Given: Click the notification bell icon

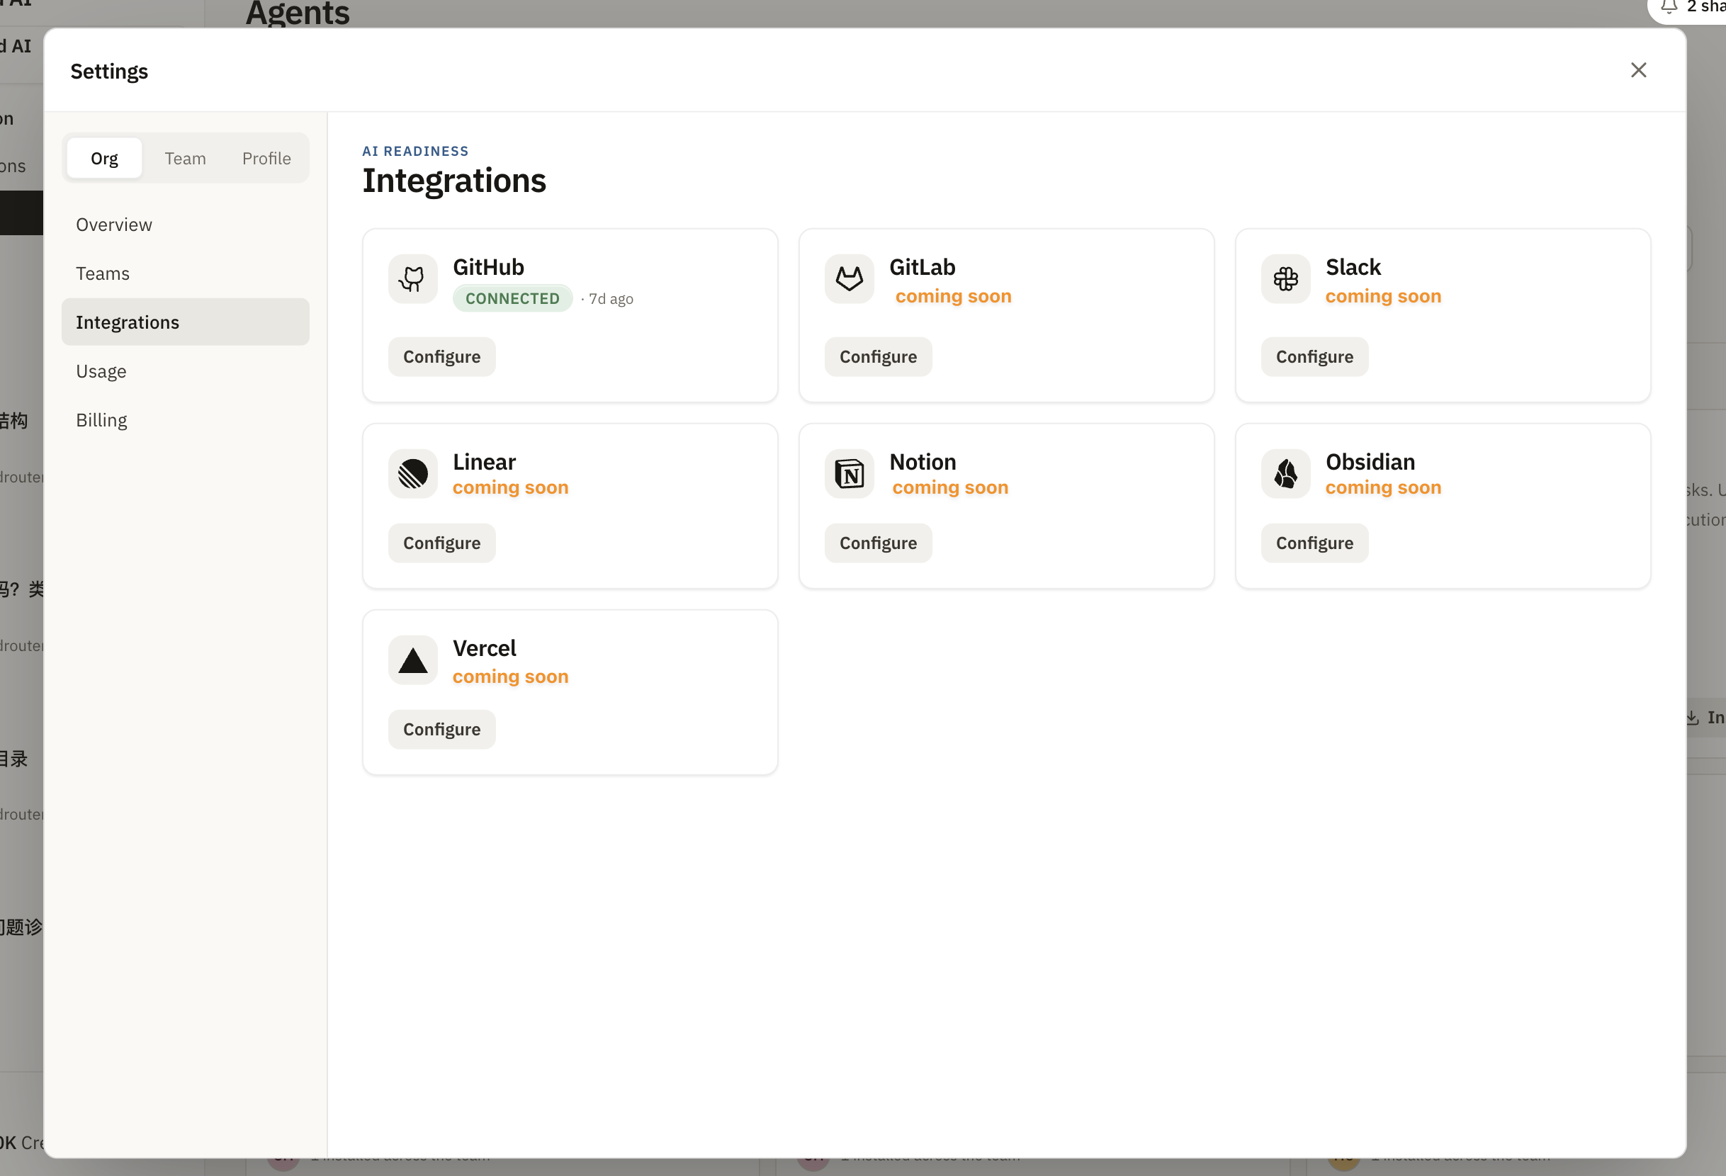Looking at the screenshot, I should (x=1669, y=6).
